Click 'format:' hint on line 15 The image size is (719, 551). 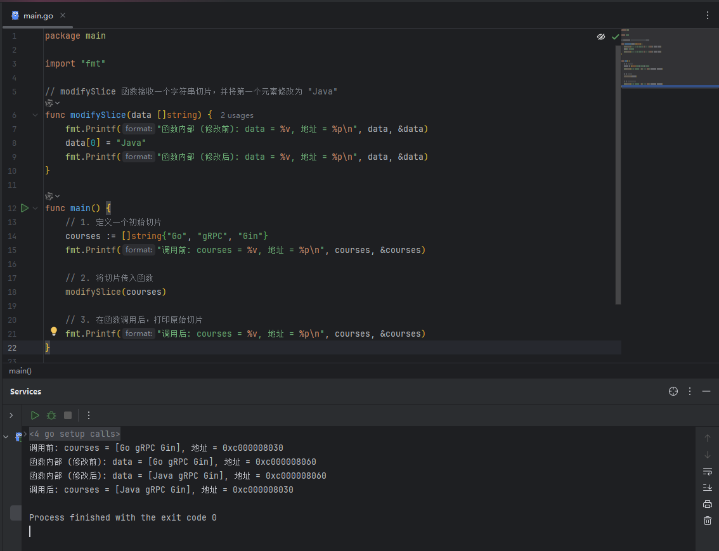click(138, 250)
